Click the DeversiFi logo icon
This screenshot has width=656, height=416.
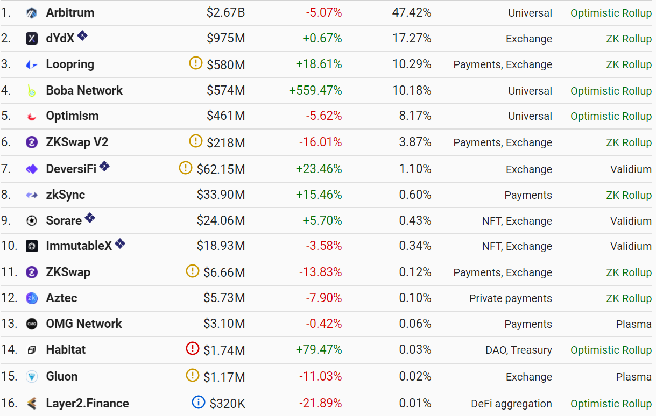point(32,169)
